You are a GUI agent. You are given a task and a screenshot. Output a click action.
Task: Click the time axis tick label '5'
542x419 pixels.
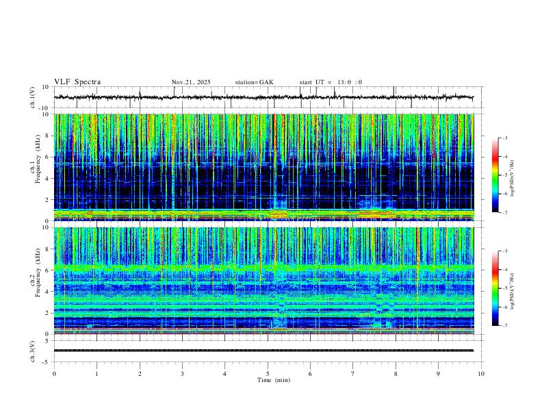click(x=268, y=374)
